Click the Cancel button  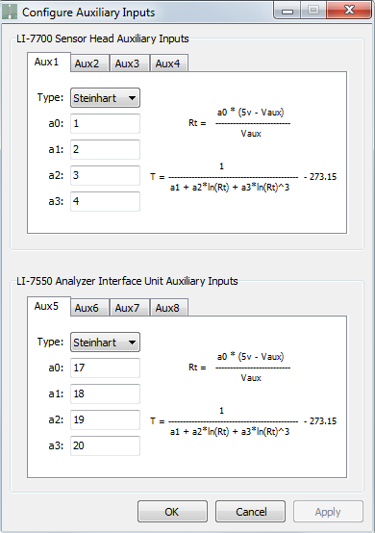coord(250,511)
